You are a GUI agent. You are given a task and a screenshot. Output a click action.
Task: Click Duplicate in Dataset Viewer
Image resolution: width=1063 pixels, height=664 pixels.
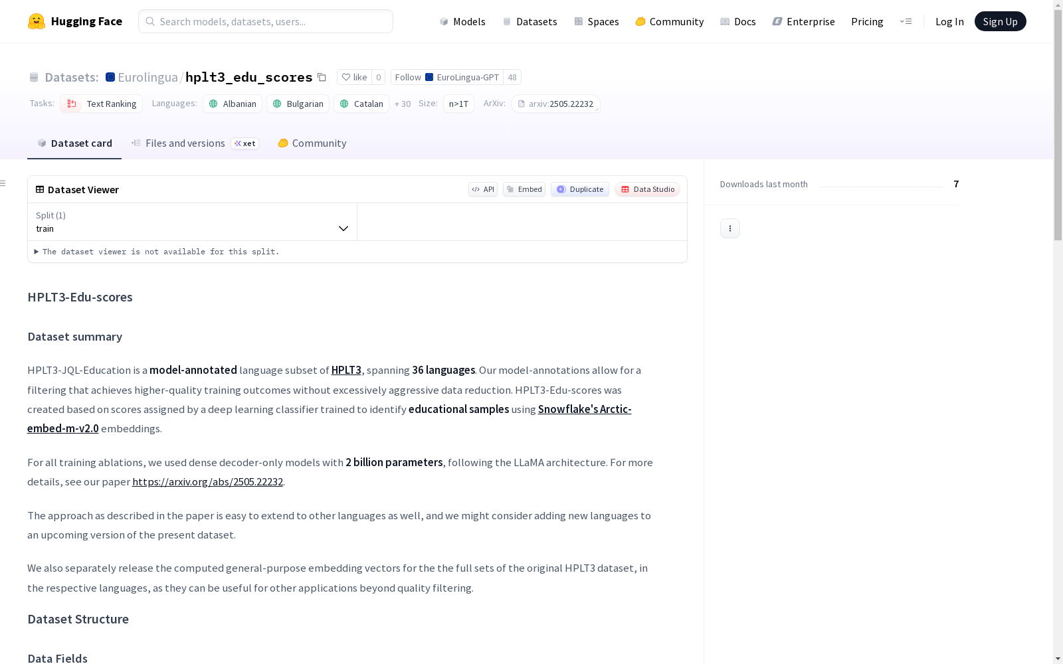pyautogui.click(x=580, y=189)
